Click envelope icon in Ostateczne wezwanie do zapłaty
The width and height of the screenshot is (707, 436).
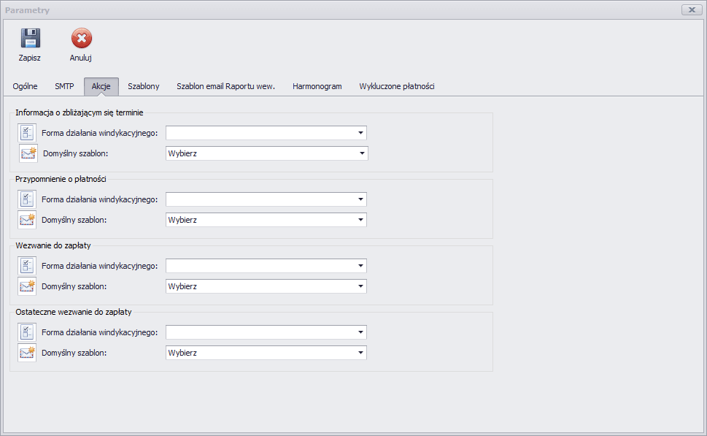point(27,353)
